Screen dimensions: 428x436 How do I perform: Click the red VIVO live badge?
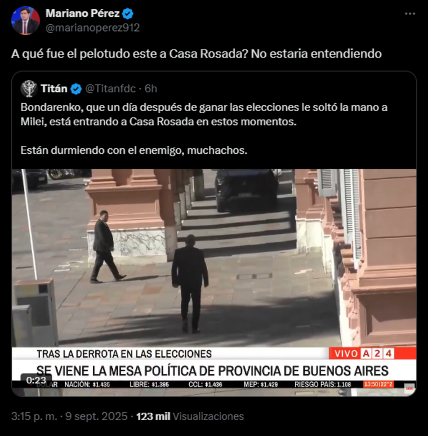(x=346, y=353)
